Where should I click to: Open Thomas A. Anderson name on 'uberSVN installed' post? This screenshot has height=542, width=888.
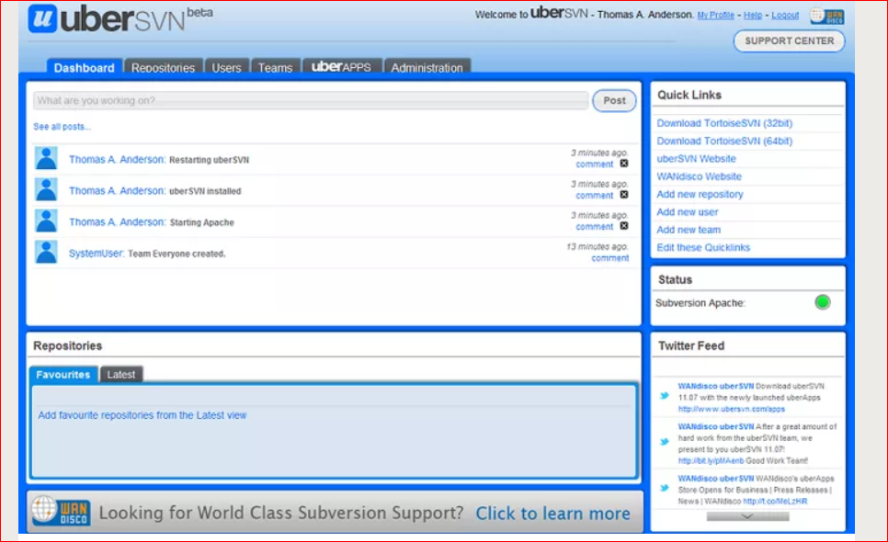pos(117,191)
